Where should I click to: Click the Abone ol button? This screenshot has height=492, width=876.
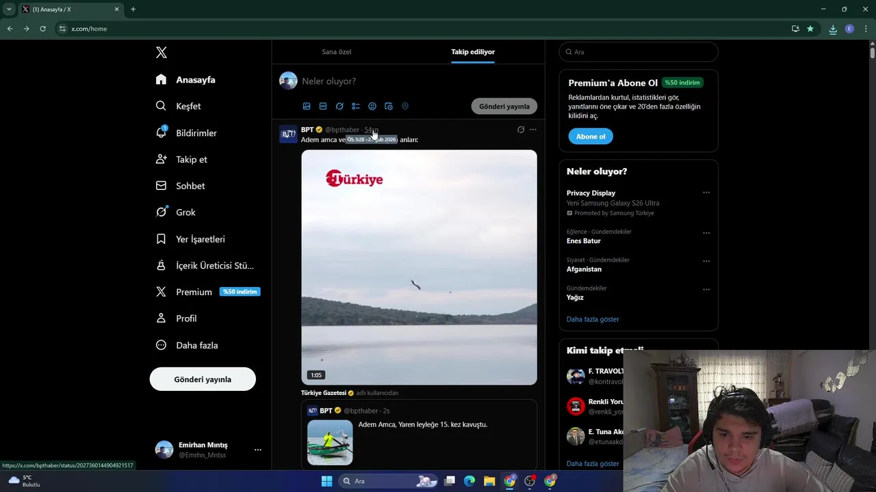tap(591, 137)
